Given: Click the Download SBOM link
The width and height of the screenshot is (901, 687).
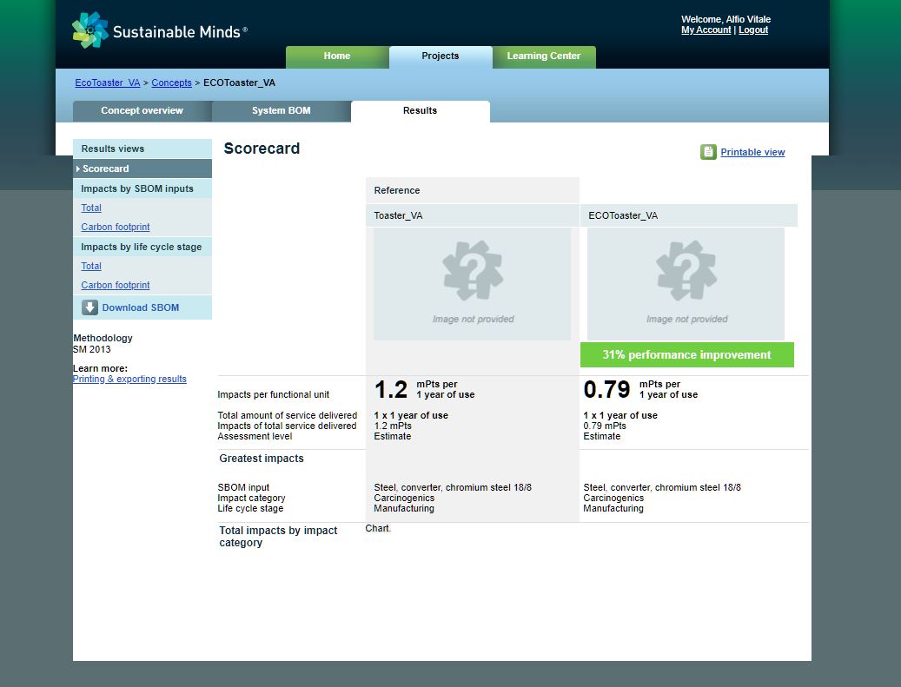Looking at the screenshot, I should coord(140,307).
